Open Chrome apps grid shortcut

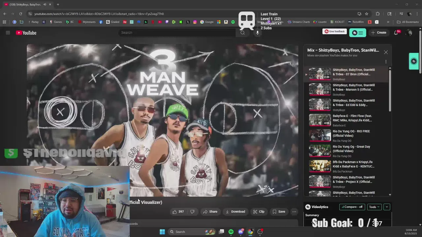click(x=4, y=22)
